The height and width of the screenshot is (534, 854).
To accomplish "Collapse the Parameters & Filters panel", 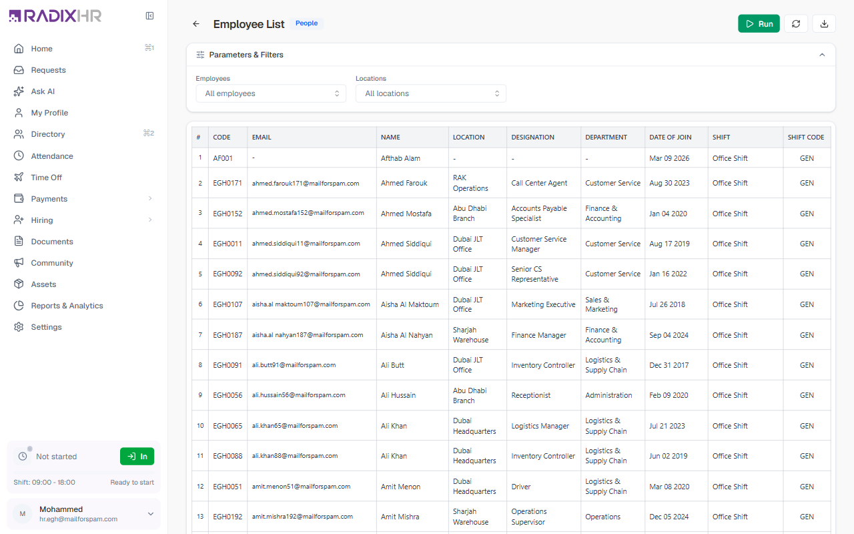I will [x=822, y=55].
